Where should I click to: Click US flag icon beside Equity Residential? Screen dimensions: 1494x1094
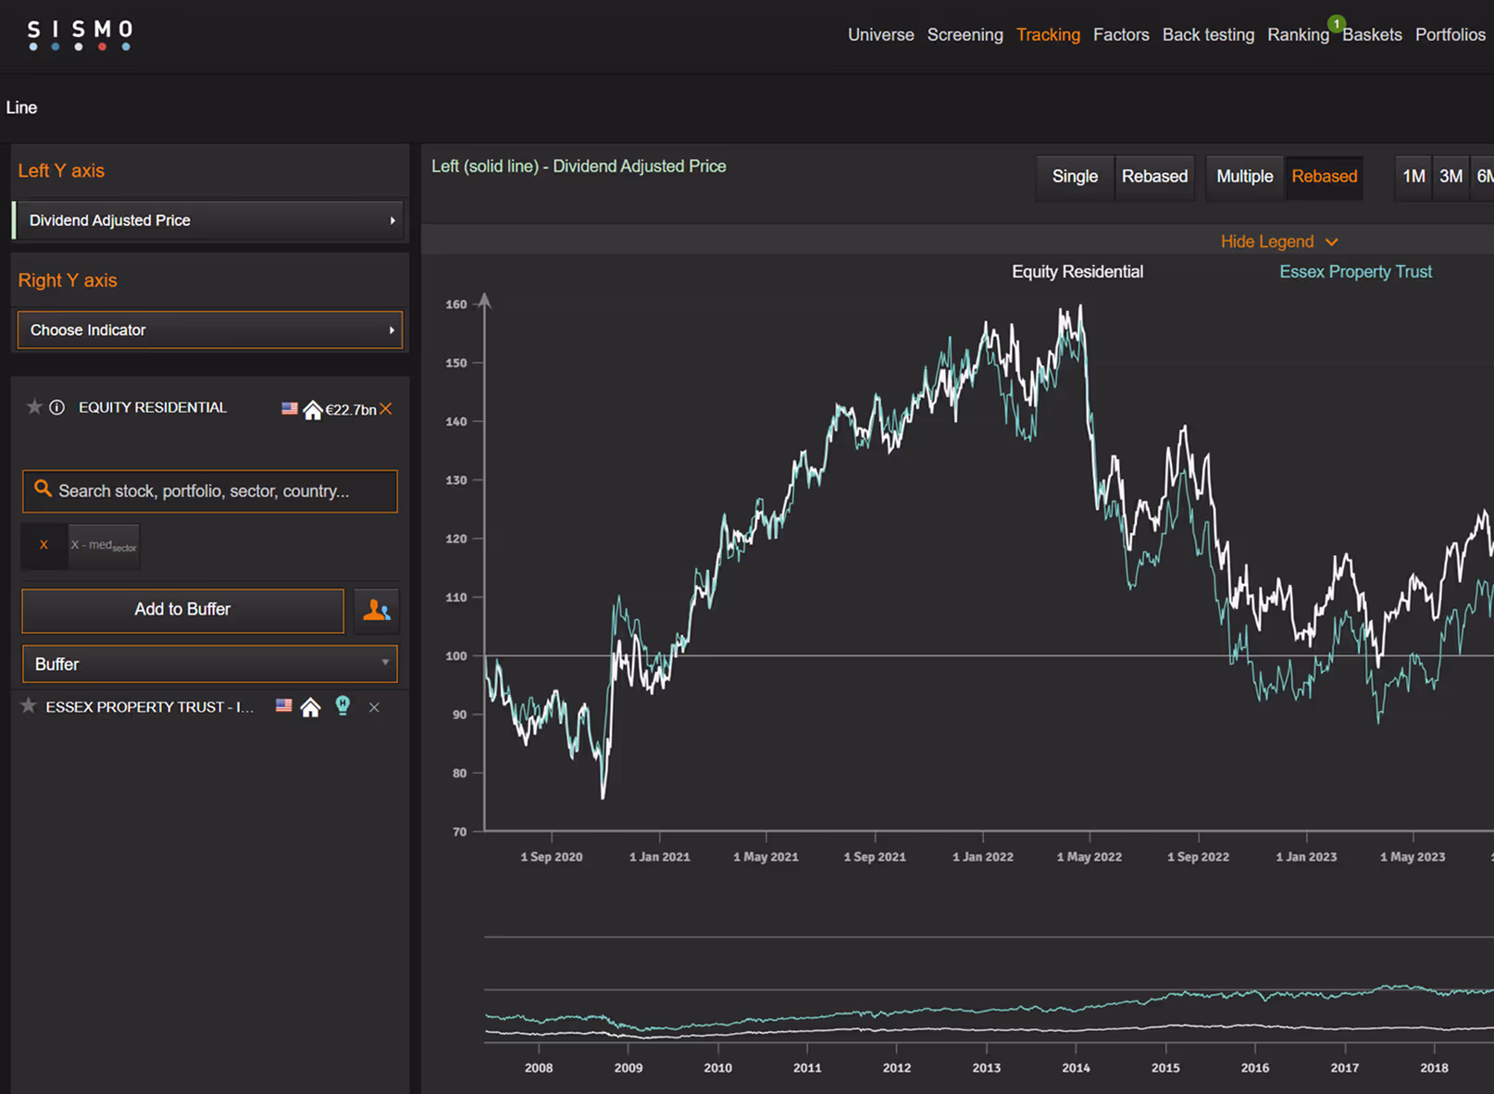290,408
